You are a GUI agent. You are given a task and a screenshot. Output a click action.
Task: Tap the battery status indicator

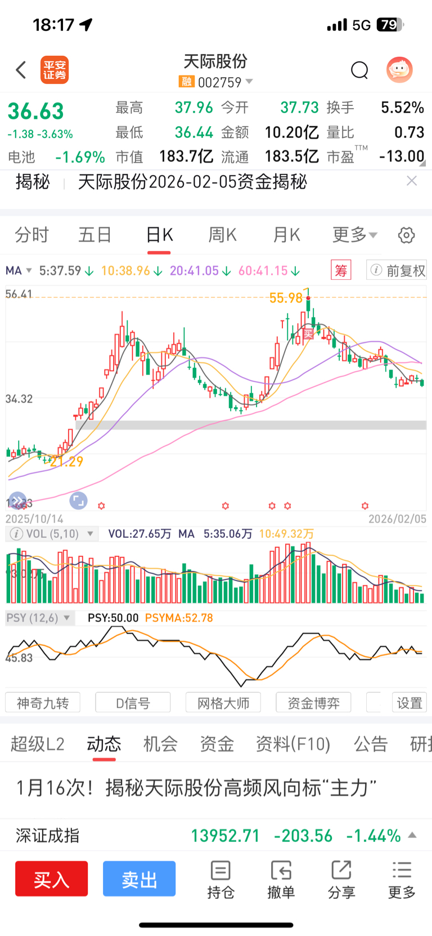[x=391, y=25]
